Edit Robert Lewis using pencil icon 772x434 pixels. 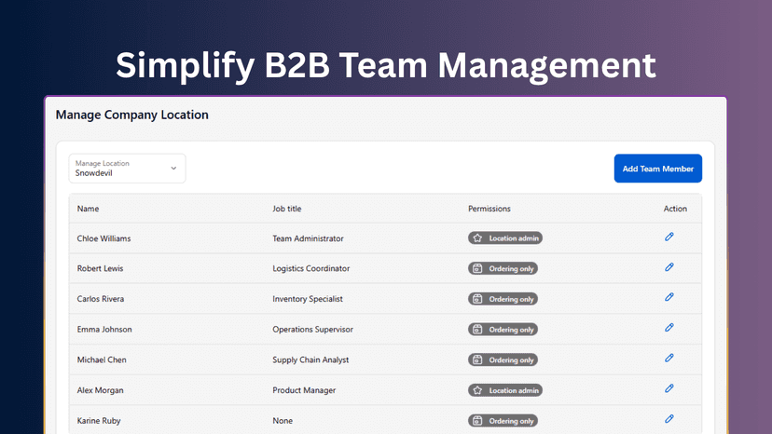click(x=669, y=267)
